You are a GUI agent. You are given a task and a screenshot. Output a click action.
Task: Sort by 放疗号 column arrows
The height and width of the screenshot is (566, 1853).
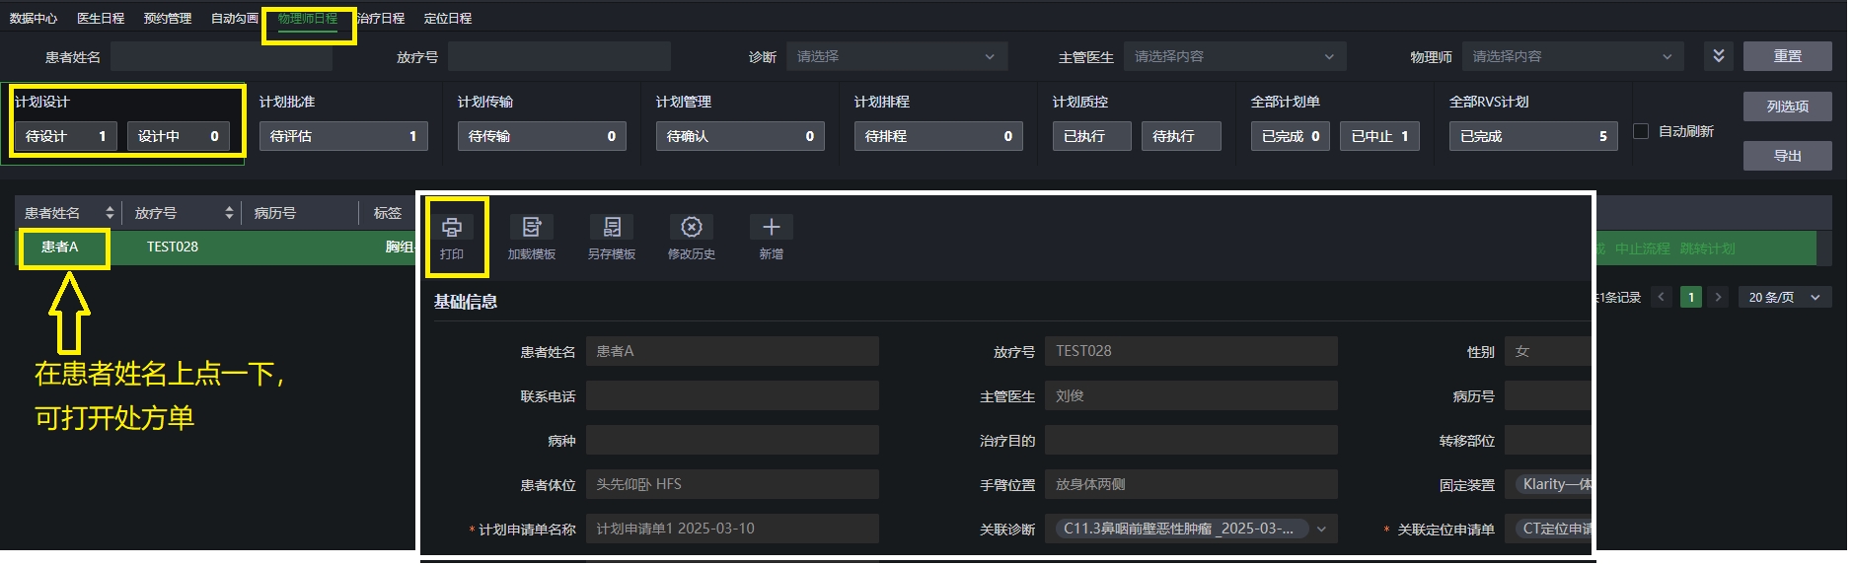tap(229, 213)
